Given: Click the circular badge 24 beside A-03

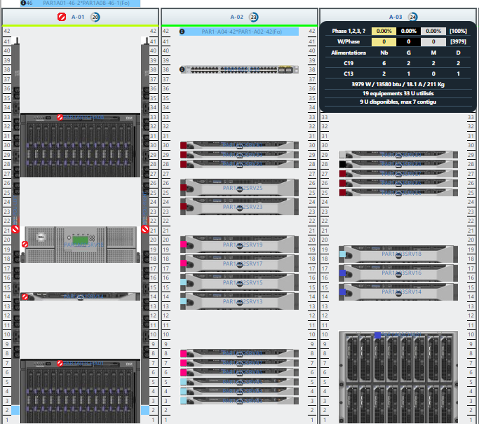Looking at the screenshot, I should tap(413, 17).
